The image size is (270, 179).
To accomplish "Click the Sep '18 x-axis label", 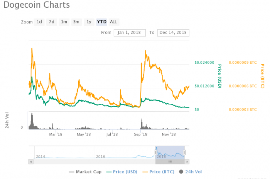I will tap(140, 134).
